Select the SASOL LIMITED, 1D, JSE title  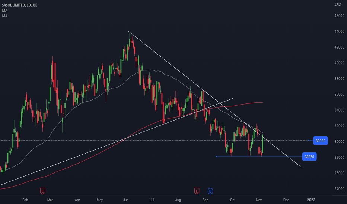(19, 5)
